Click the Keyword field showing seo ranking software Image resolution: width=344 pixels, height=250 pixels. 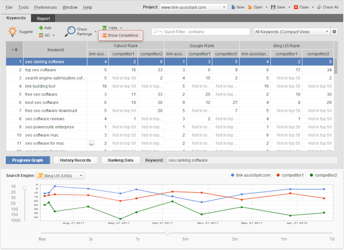pos(252,161)
